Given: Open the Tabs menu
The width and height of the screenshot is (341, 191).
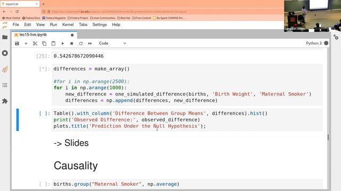Looking at the screenshot, I should click(x=83, y=25).
